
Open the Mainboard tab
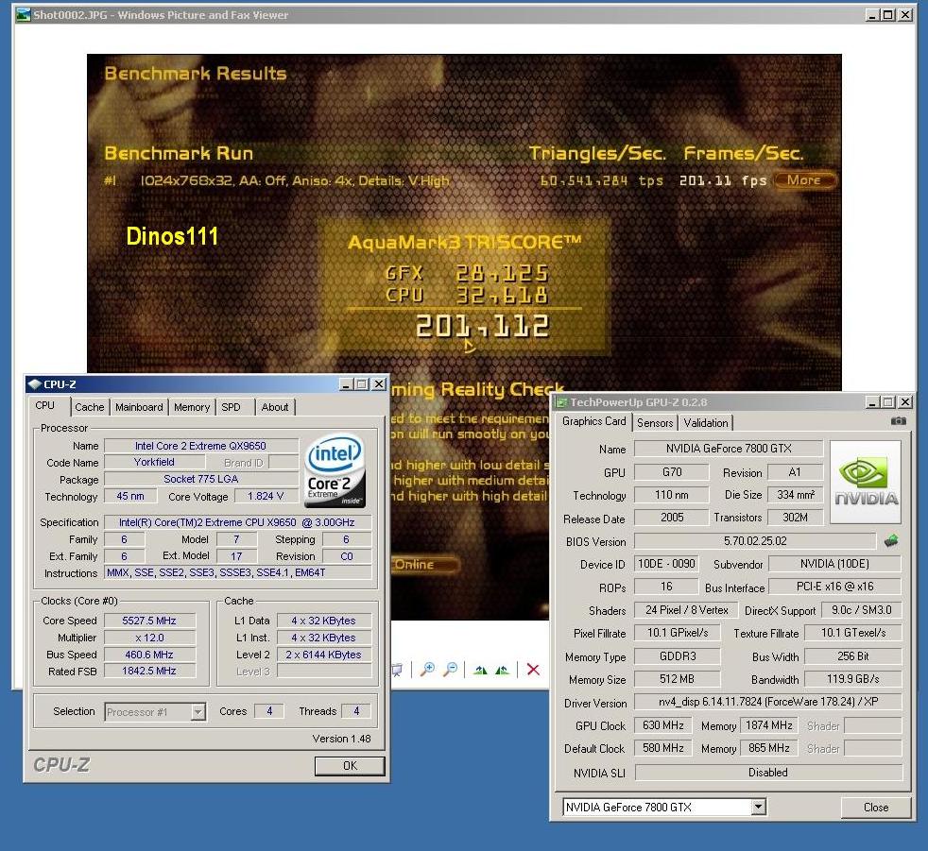pyautogui.click(x=139, y=407)
